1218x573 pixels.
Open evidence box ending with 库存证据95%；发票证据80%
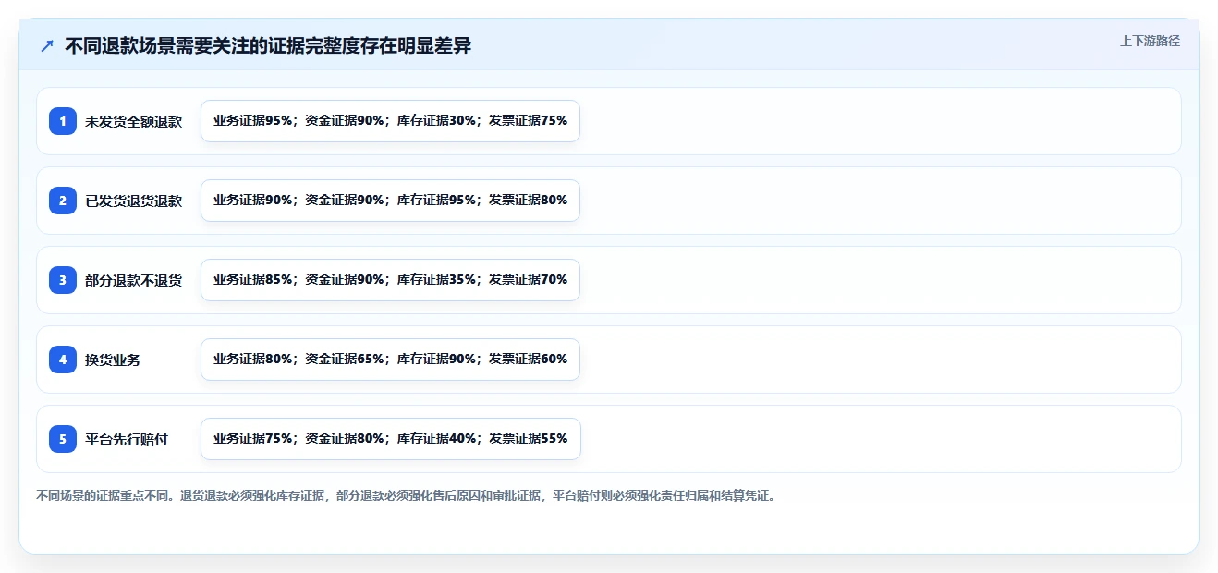[x=390, y=201]
